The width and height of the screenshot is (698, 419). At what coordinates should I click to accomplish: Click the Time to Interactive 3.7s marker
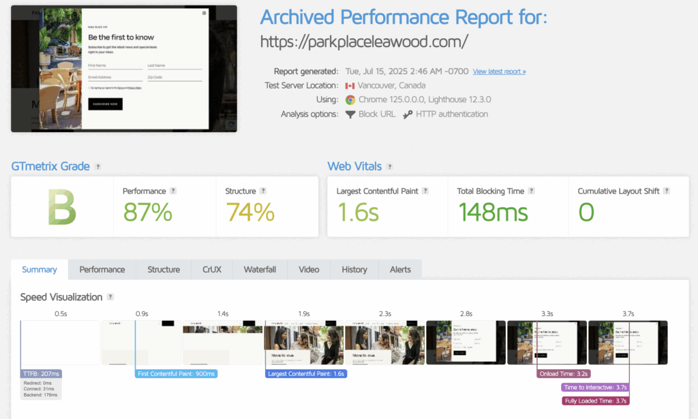[595, 388]
